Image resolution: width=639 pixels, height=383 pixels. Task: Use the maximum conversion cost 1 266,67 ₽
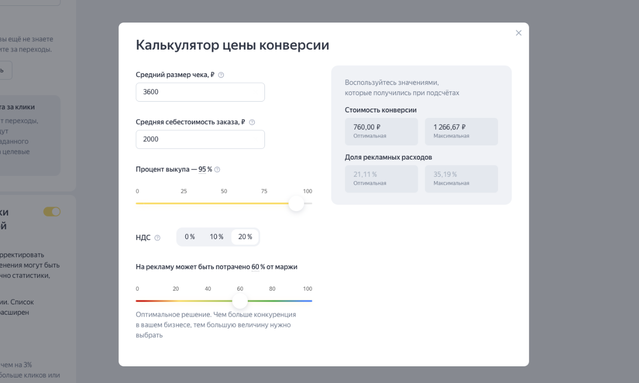[x=462, y=132]
